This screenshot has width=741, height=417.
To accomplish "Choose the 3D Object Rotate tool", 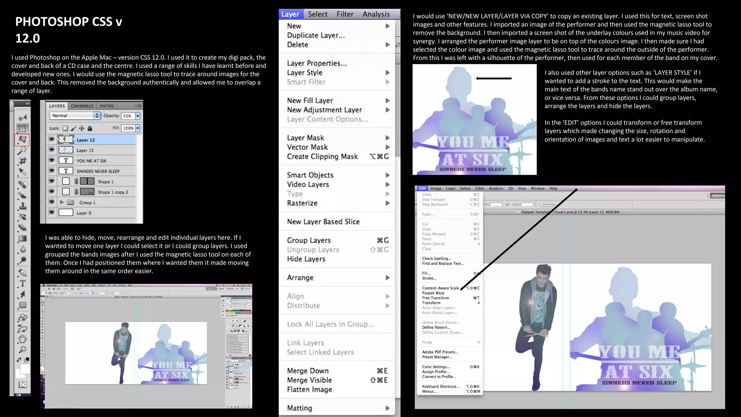I will [22, 318].
